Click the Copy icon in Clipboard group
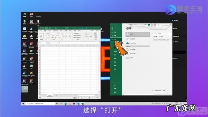The image size is (208, 117). 43,36
